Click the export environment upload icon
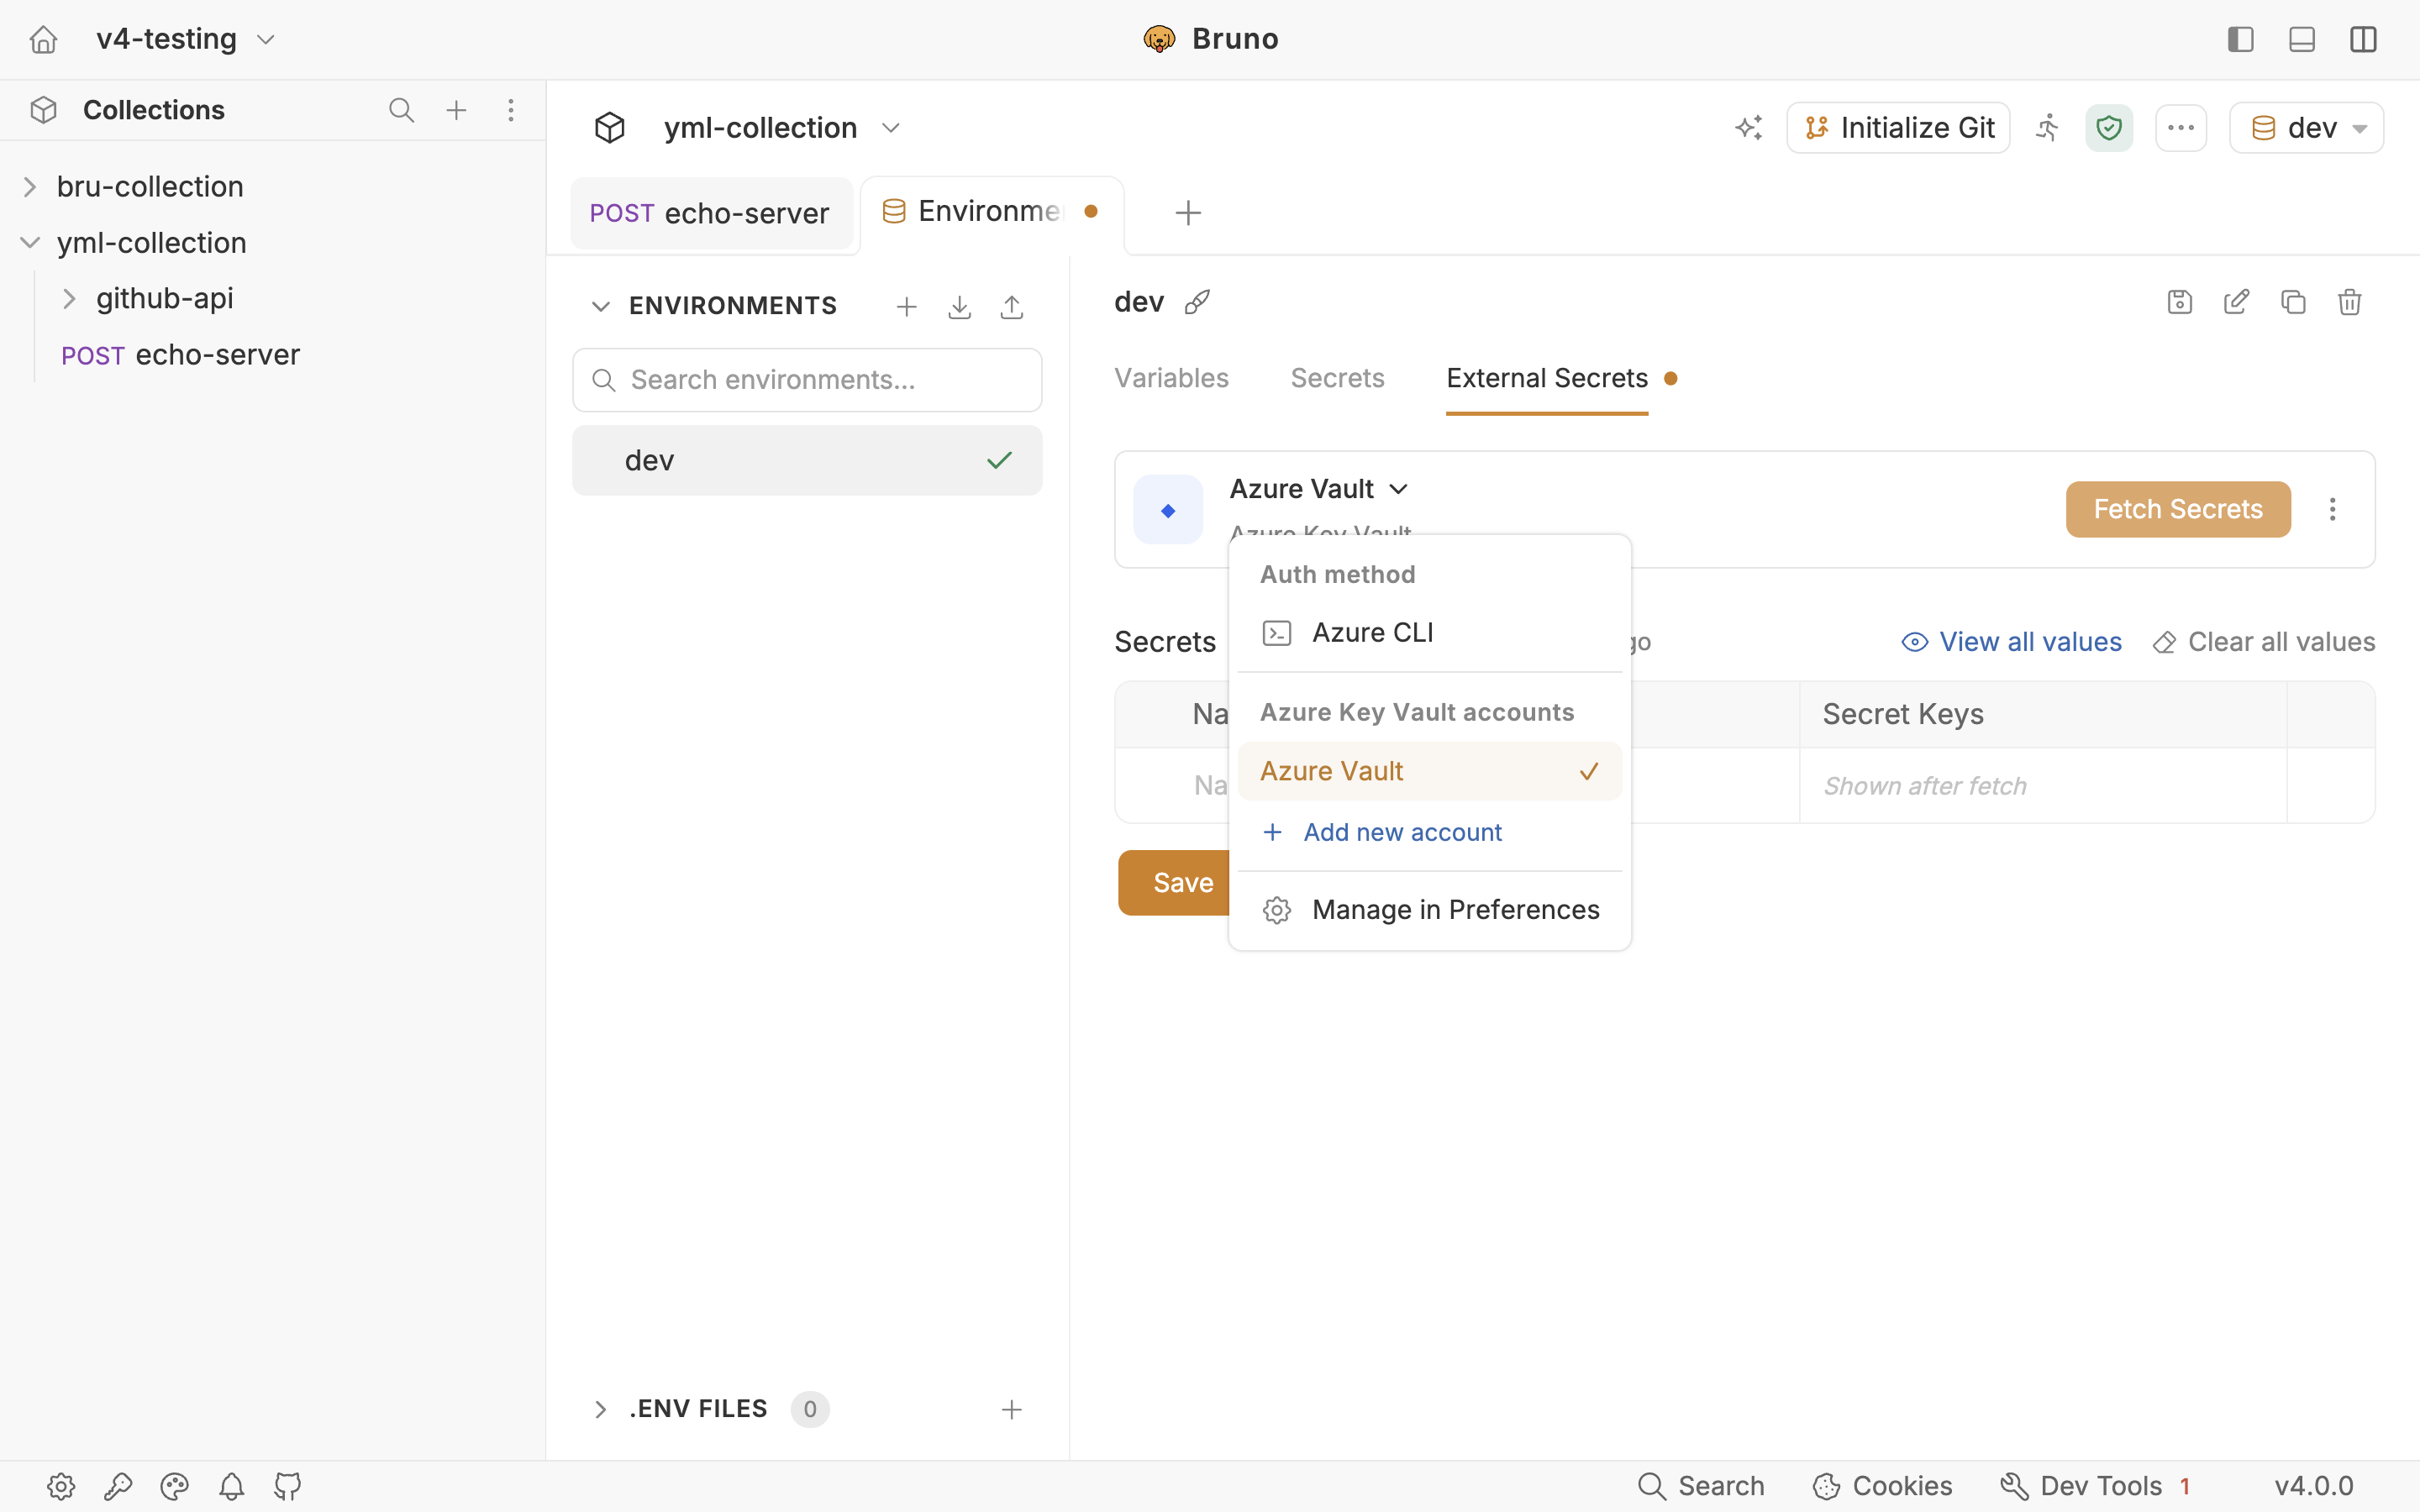This screenshot has height=1512, width=2420. (x=1011, y=306)
